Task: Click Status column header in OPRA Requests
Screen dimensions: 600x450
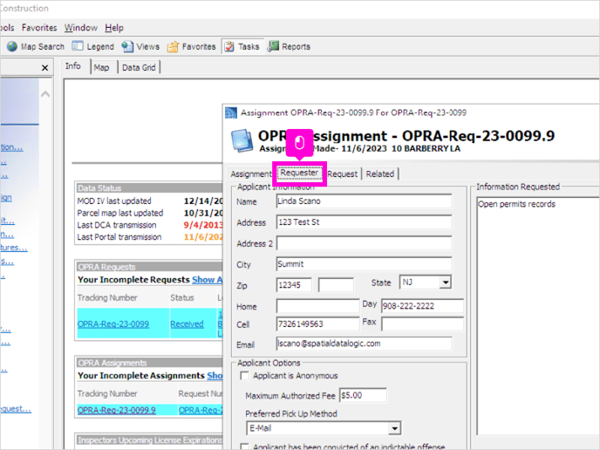Action: tap(182, 297)
